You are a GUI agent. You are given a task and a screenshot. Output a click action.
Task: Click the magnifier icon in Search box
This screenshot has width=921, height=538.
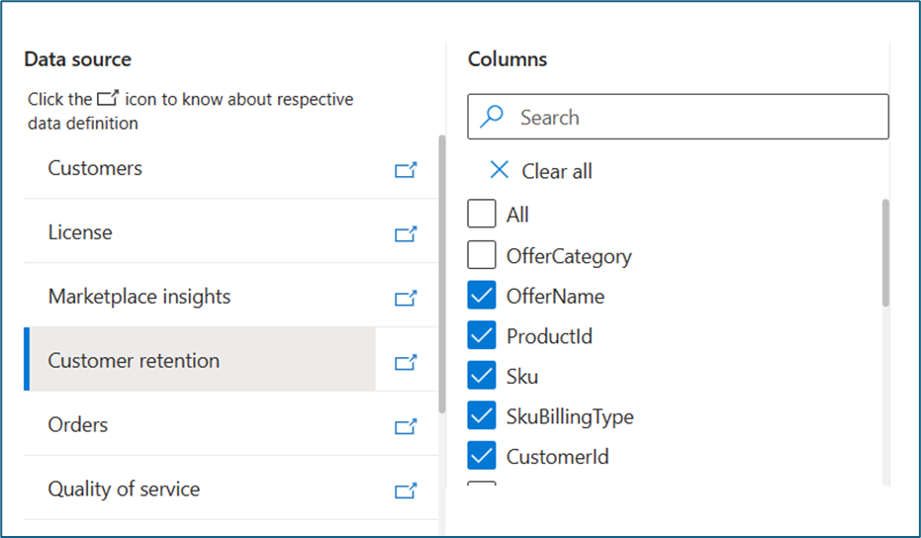[492, 118]
